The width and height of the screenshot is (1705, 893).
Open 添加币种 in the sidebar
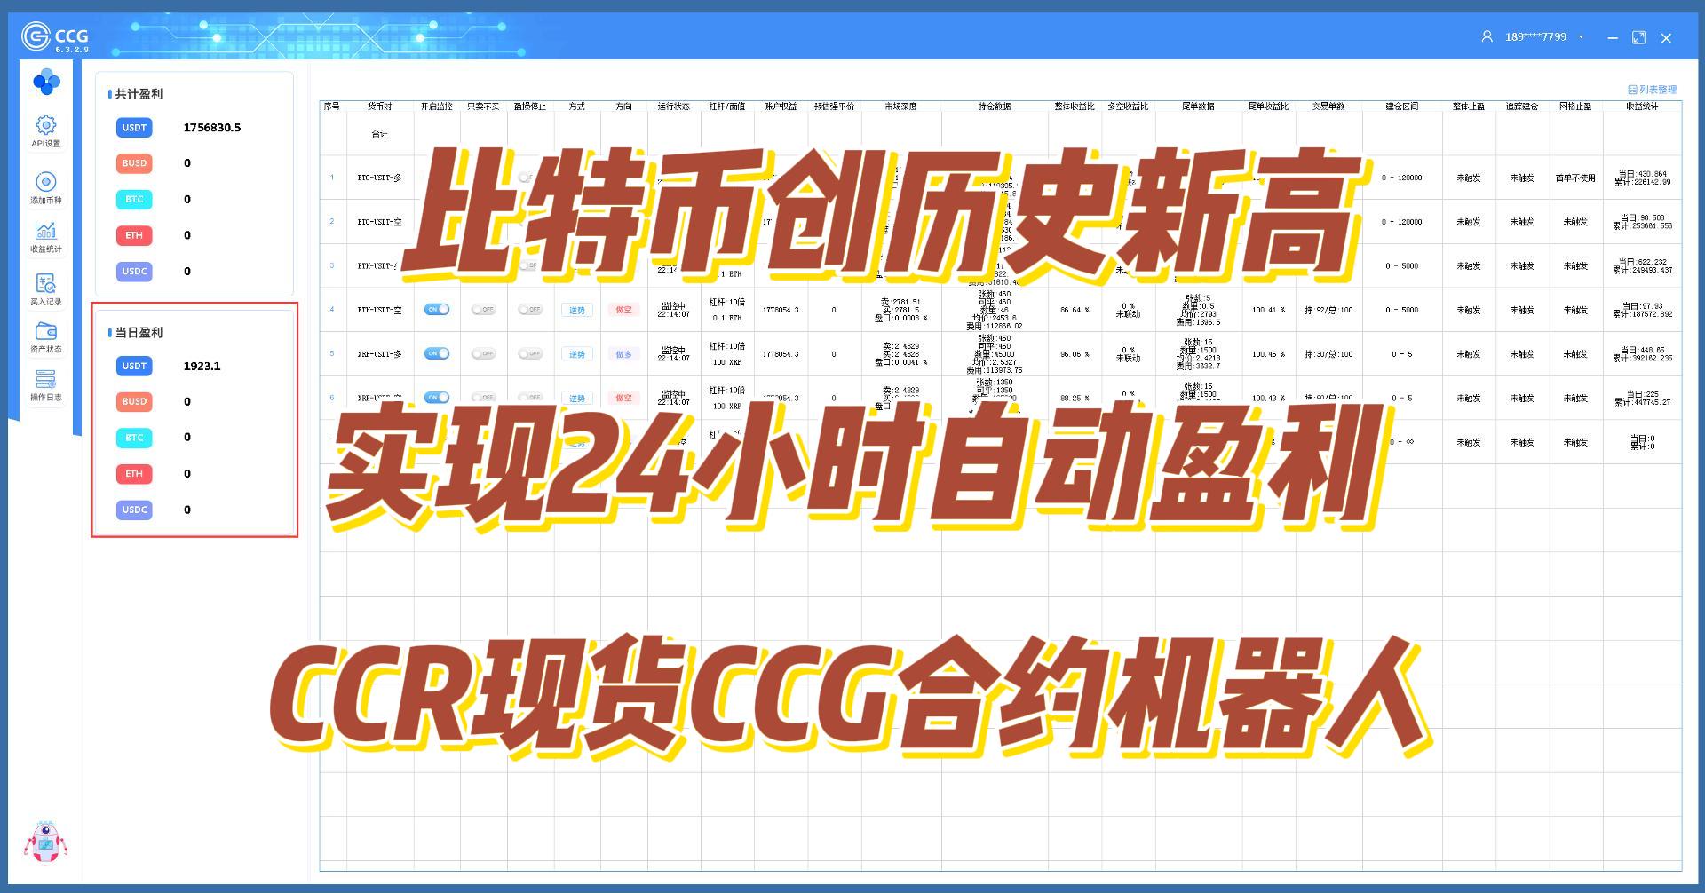coord(46,187)
